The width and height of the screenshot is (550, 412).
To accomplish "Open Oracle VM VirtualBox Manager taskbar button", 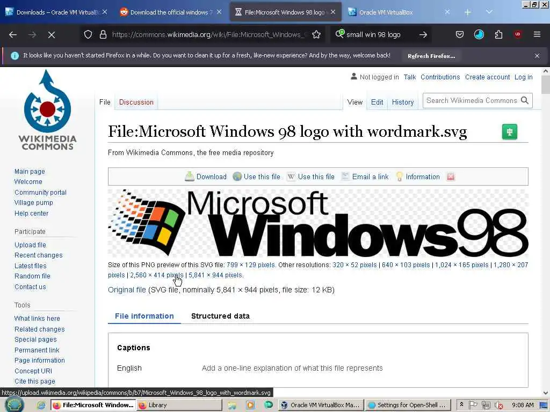I will click(x=321, y=405).
